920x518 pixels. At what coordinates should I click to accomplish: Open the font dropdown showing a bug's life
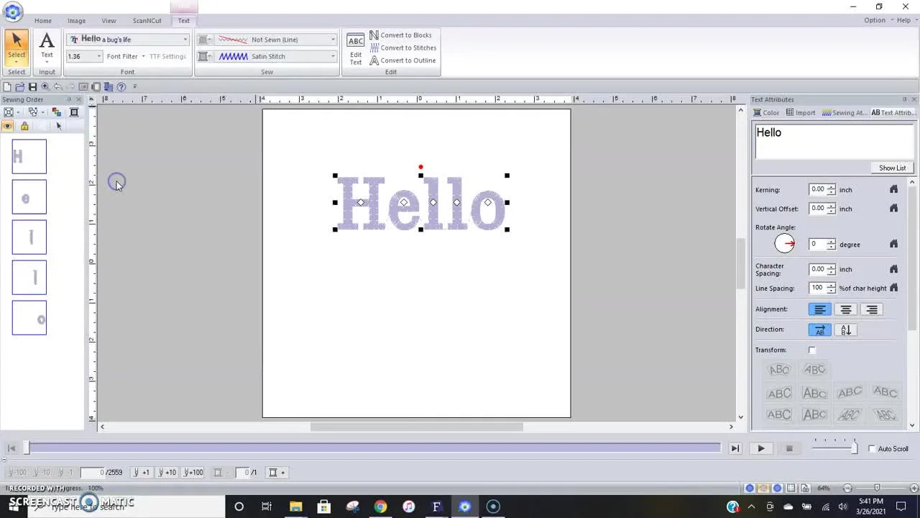[185, 39]
